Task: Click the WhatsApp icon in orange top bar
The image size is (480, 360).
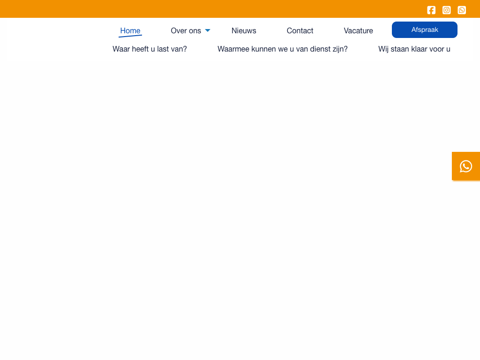Action: point(462,10)
